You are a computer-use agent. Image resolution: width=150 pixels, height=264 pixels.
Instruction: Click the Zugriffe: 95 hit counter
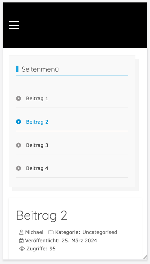[x=41, y=249]
